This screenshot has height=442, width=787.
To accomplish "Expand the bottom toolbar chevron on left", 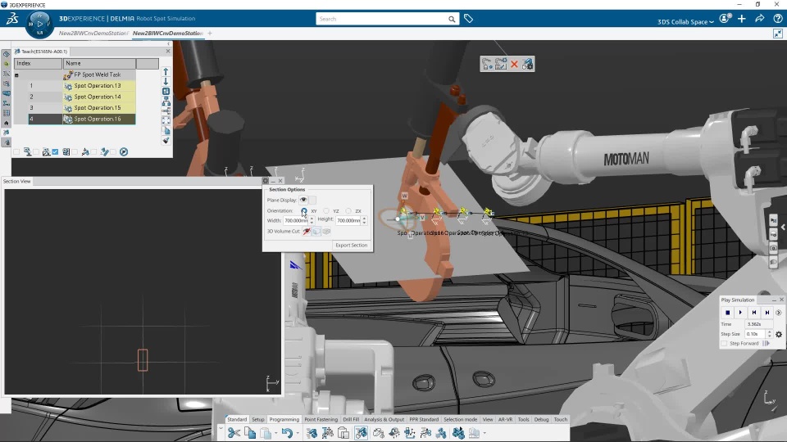I will tap(221, 430).
